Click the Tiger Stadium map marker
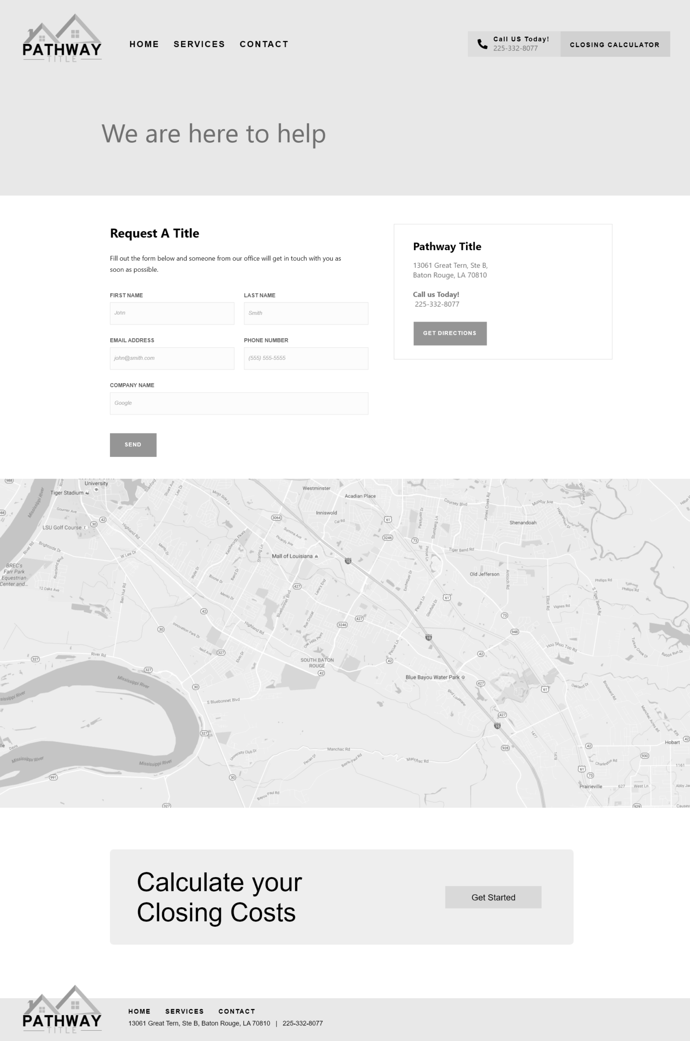Image resolution: width=690 pixels, height=1041 pixels. pyautogui.click(x=87, y=493)
